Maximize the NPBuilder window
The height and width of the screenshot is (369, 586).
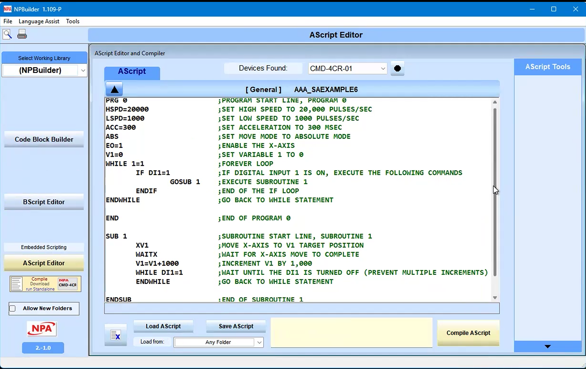click(554, 9)
